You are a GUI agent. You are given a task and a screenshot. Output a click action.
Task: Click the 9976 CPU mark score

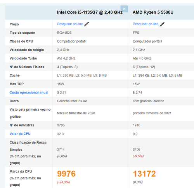[66, 174]
